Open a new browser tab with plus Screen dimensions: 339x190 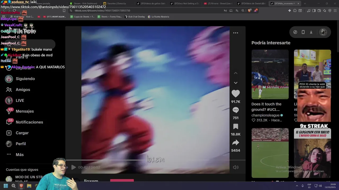point(305,3)
